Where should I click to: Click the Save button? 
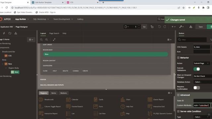201,27
